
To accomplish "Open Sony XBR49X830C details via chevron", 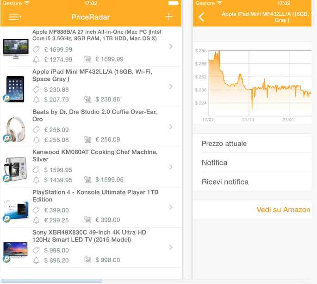I will [x=171, y=248].
